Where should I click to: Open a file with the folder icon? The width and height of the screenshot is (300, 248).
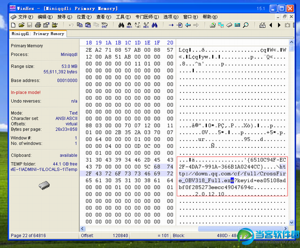tap(22, 25)
